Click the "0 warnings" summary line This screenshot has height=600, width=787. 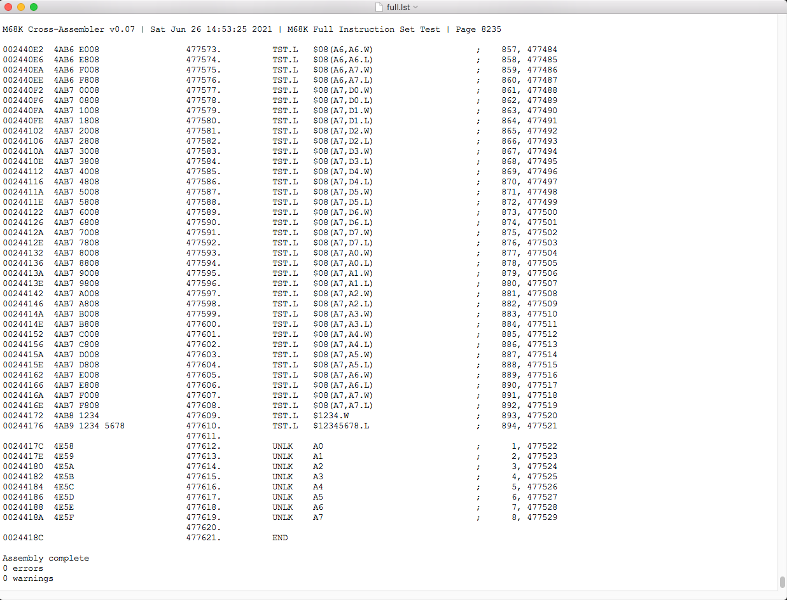tap(28, 578)
